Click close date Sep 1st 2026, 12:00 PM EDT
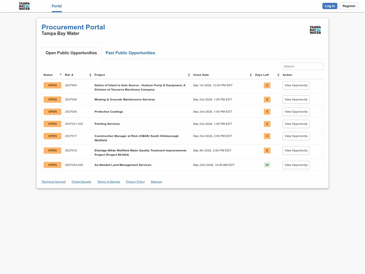Image resolution: width=365 pixels, height=274 pixels. click(x=213, y=85)
